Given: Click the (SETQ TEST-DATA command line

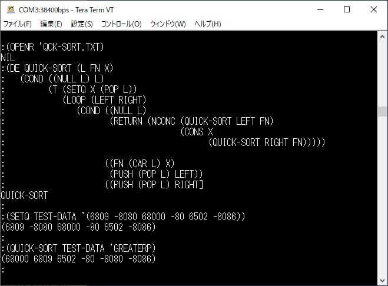Looking at the screenshot, I should click(x=125, y=217).
